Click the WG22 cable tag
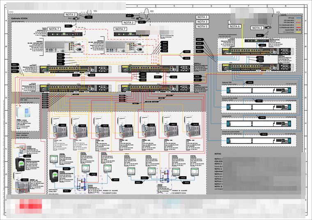312x220 pixels. coord(62,125)
